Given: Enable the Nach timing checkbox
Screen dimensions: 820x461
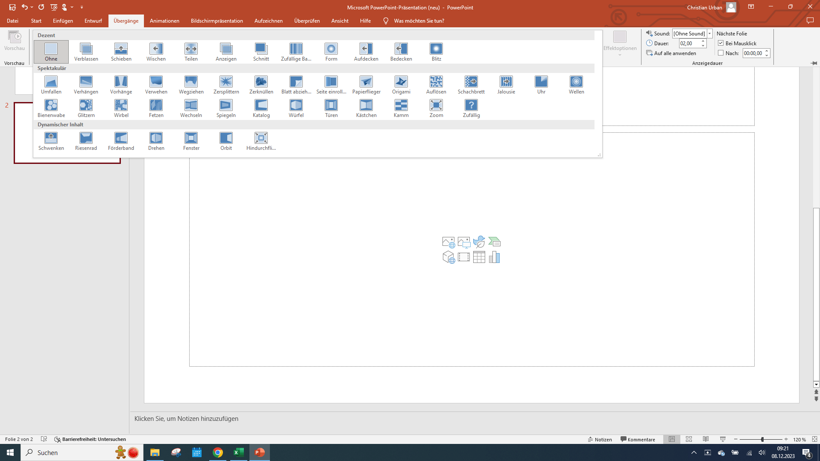Looking at the screenshot, I should [721, 53].
